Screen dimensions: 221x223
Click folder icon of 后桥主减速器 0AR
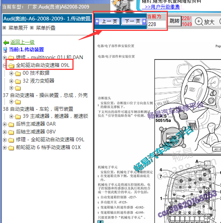click(11, 125)
